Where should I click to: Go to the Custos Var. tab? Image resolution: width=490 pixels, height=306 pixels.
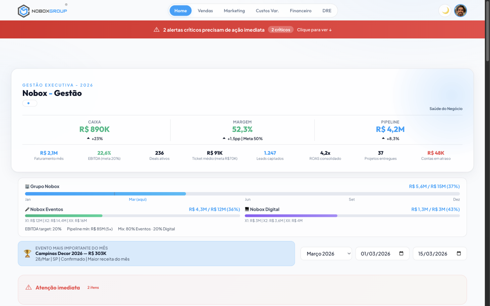tap(267, 11)
